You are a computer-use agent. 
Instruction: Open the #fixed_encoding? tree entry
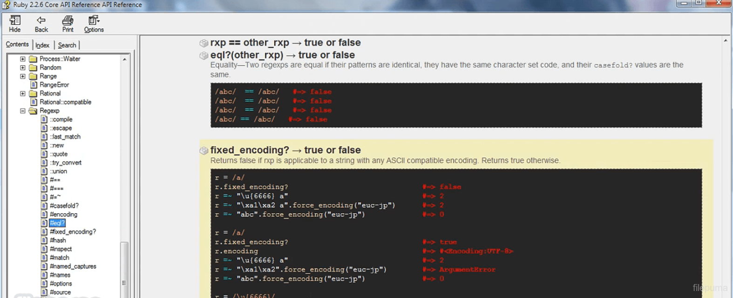[x=73, y=232]
